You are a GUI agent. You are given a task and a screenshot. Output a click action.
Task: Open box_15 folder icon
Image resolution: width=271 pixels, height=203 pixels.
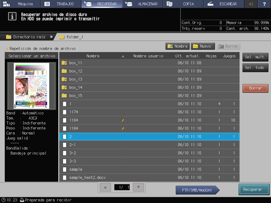click(x=64, y=96)
